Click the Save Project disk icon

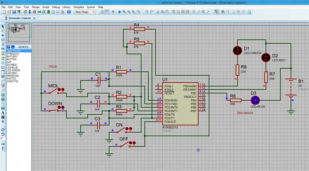[14, 12]
